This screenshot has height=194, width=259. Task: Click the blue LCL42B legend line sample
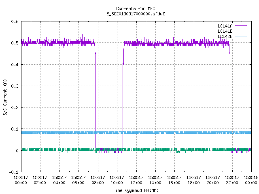pos(241,36)
